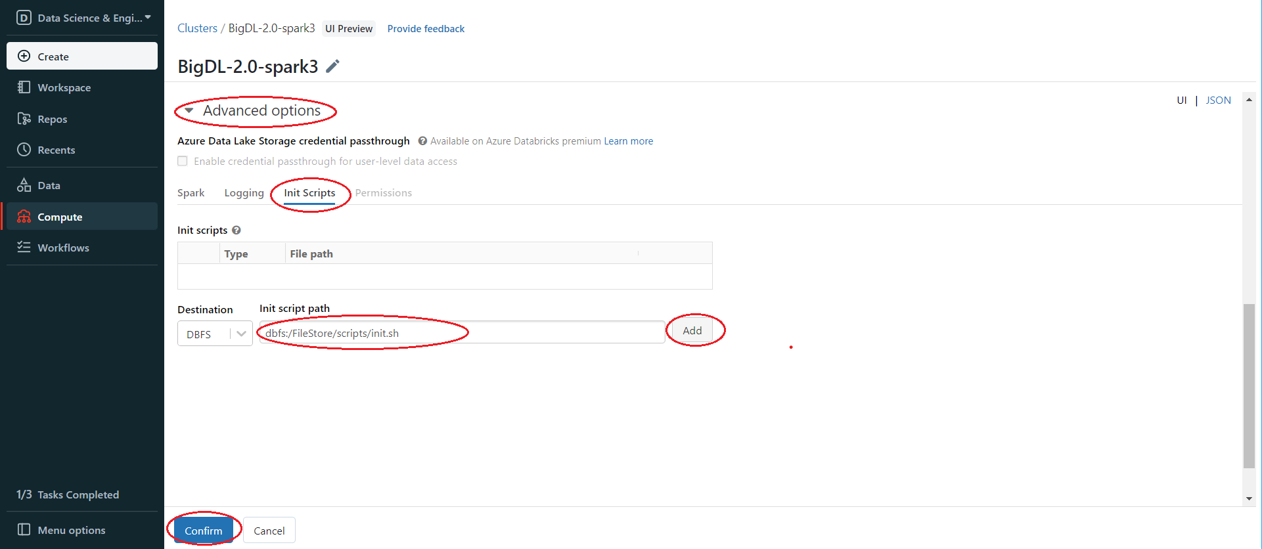1262x549 pixels.
Task: Enable credential passthrough checkbox
Action: point(183,162)
